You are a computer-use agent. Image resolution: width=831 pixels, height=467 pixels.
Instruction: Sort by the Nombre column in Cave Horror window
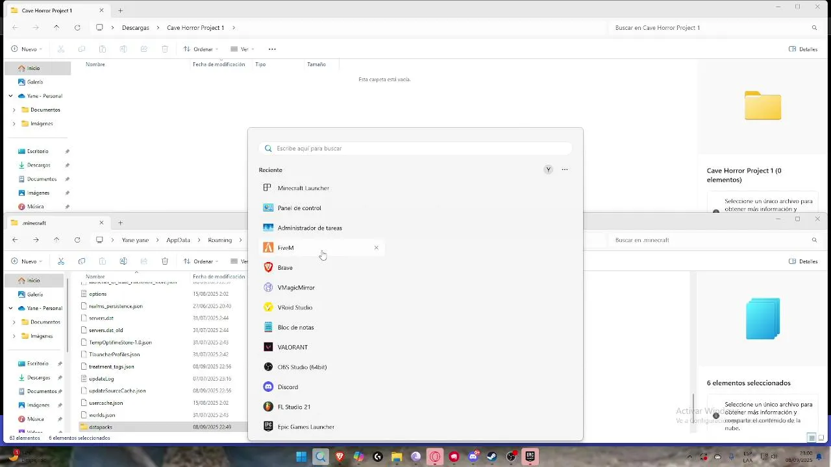click(95, 64)
